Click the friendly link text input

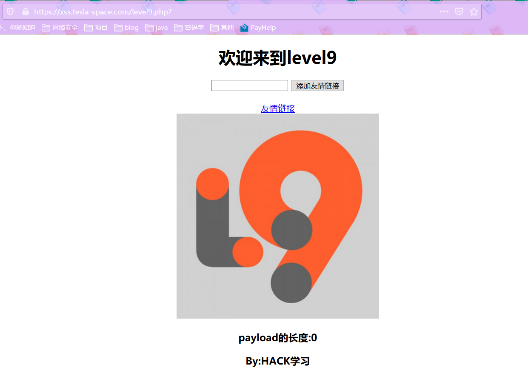pos(250,85)
